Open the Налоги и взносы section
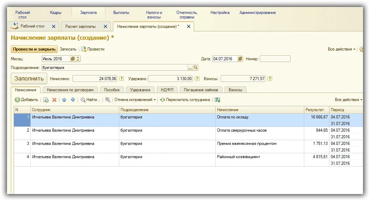Viewport: 370px width, 201px height. [154, 15]
